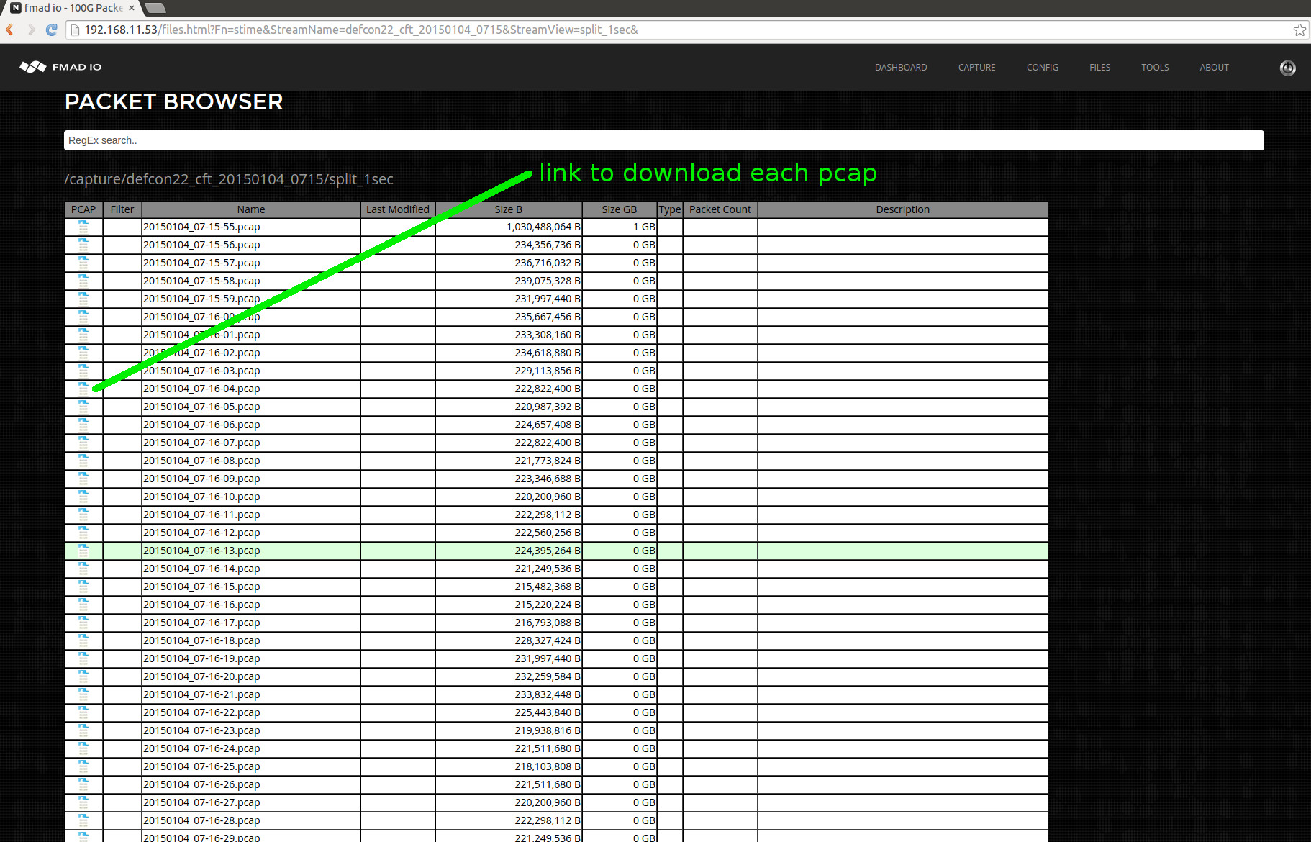Open the DASHBOARD link

click(900, 67)
